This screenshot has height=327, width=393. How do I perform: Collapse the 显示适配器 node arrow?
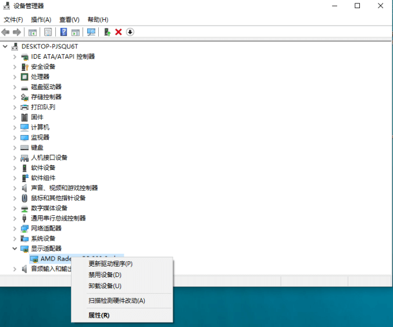(15, 249)
